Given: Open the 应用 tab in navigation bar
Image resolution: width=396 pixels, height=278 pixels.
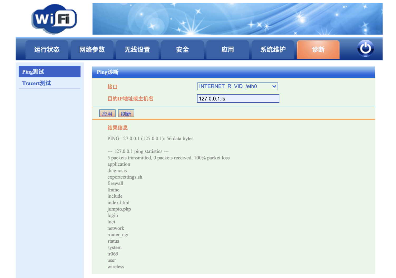Looking at the screenshot, I should click(x=227, y=50).
